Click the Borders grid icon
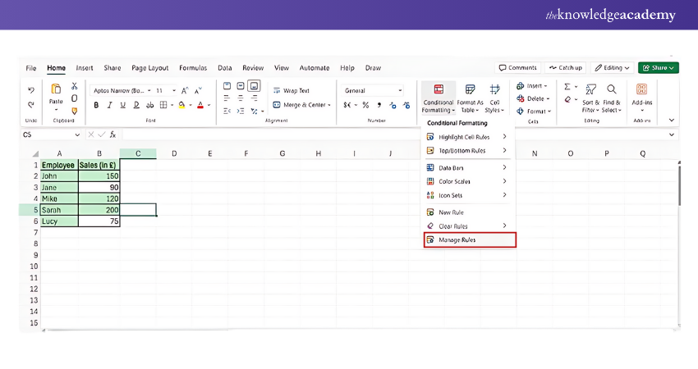 point(163,105)
